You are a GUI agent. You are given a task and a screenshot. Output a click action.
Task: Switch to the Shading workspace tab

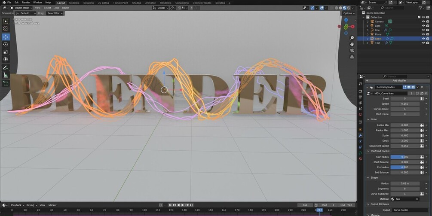pos(136,3)
